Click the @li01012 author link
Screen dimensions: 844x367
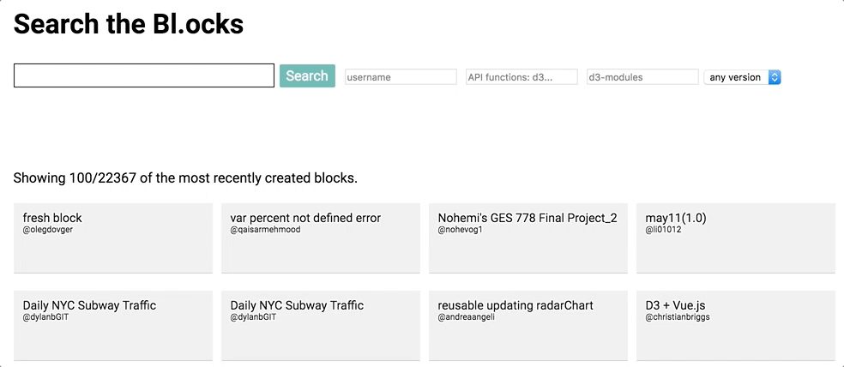[663, 230]
